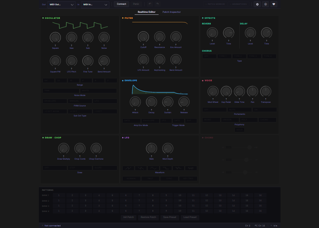Click the Oscillator Saw level knob
319x228 pixels.
click(72, 38)
